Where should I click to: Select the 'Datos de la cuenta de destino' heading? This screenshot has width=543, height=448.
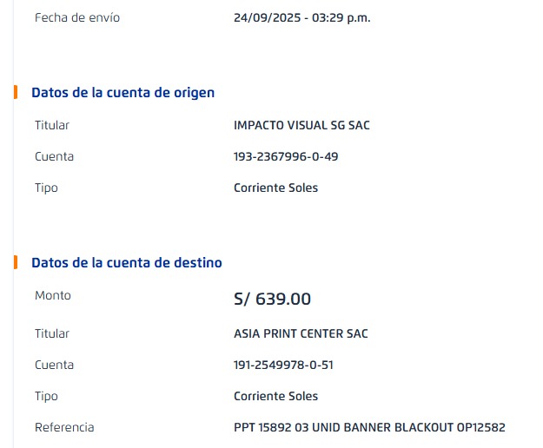coord(127,263)
